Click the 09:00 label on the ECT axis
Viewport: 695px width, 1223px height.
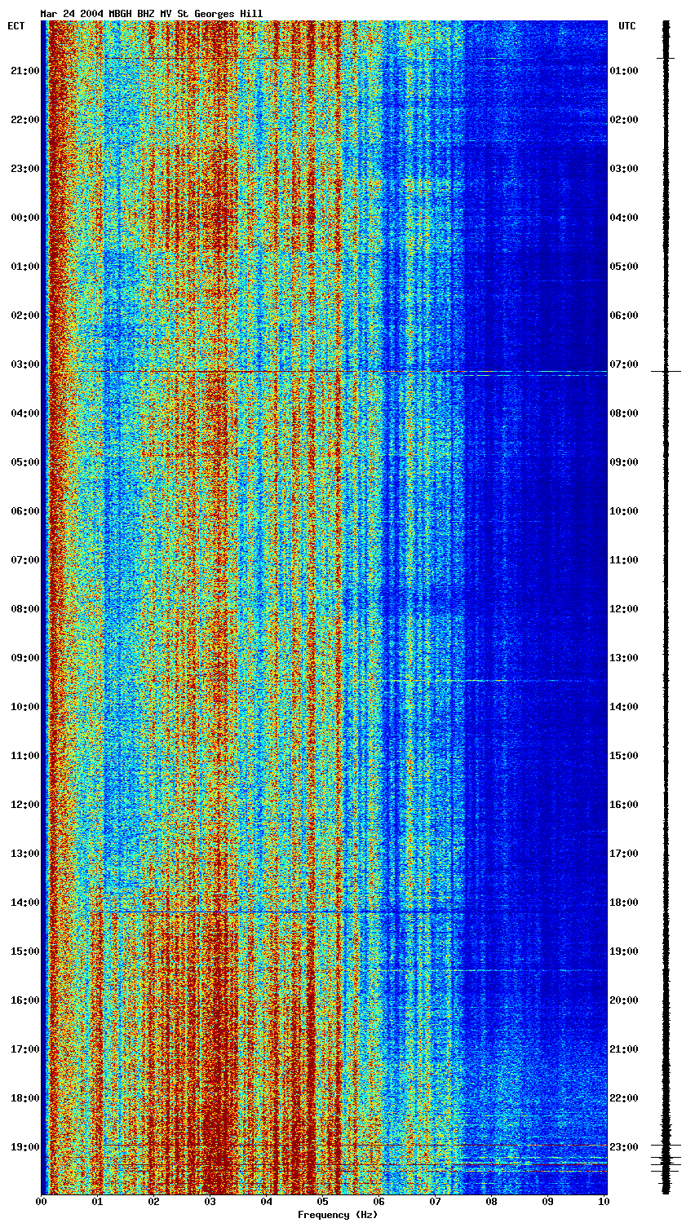click(x=24, y=658)
